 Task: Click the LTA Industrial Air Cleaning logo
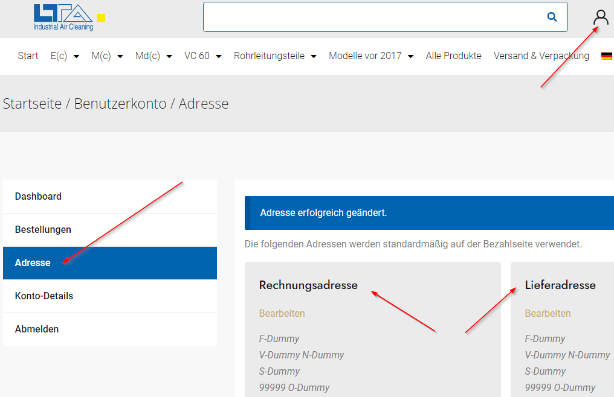pos(63,17)
